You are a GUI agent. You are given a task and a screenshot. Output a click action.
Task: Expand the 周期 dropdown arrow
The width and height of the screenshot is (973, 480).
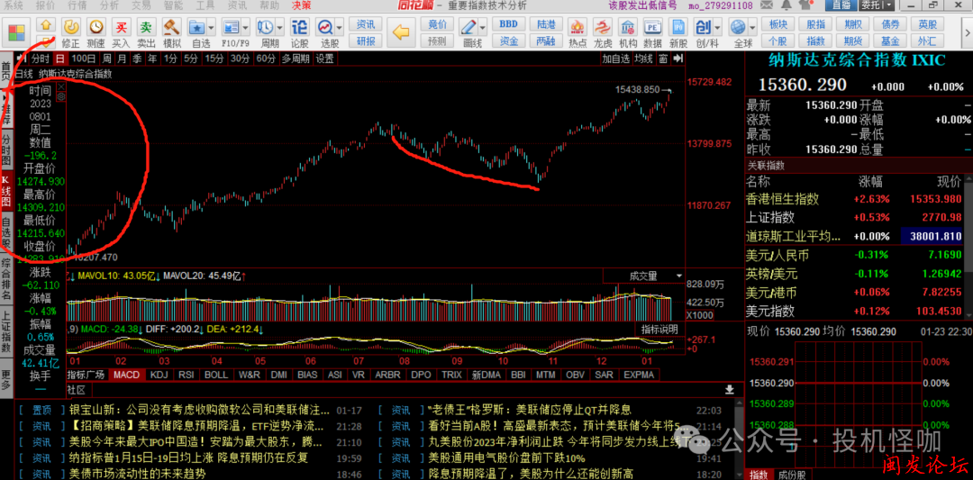point(278,28)
